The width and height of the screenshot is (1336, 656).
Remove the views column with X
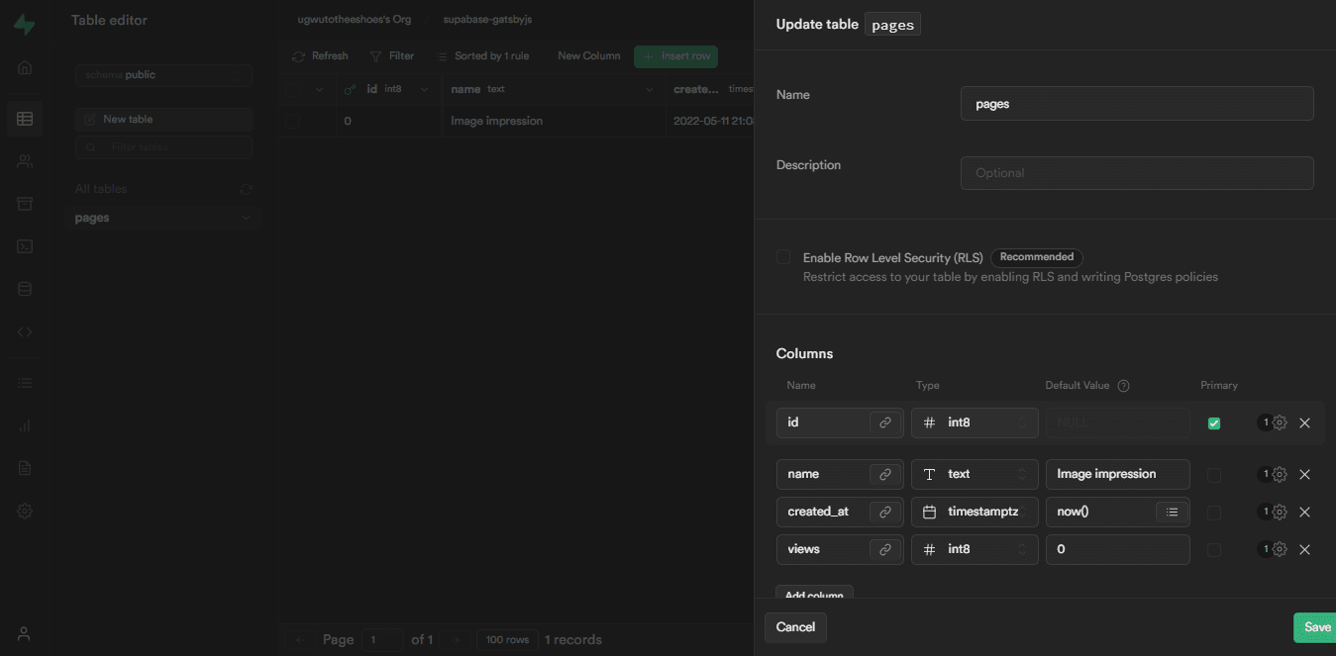click(1304, 549)
